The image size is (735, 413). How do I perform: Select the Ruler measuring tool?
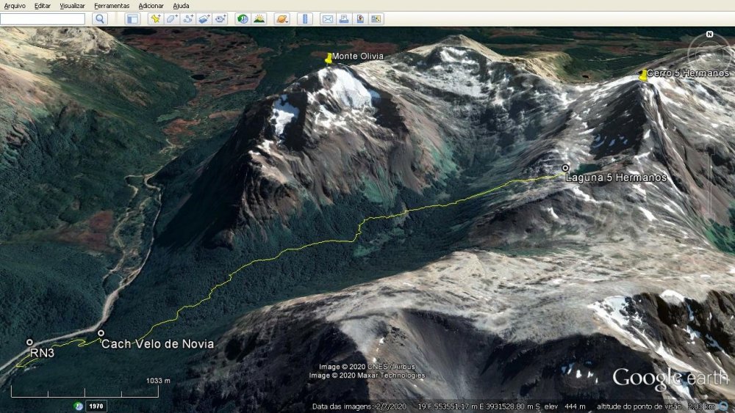304,19
